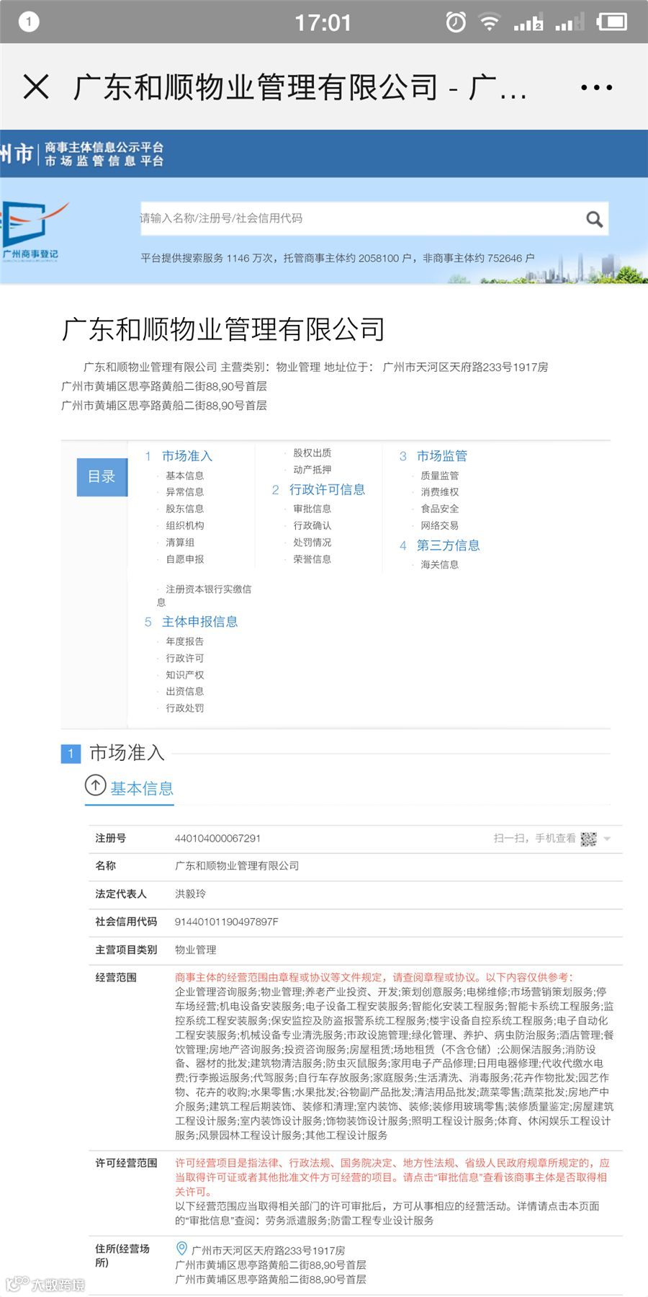Open the 年度报告 directory entry

[x=185, y=641]
